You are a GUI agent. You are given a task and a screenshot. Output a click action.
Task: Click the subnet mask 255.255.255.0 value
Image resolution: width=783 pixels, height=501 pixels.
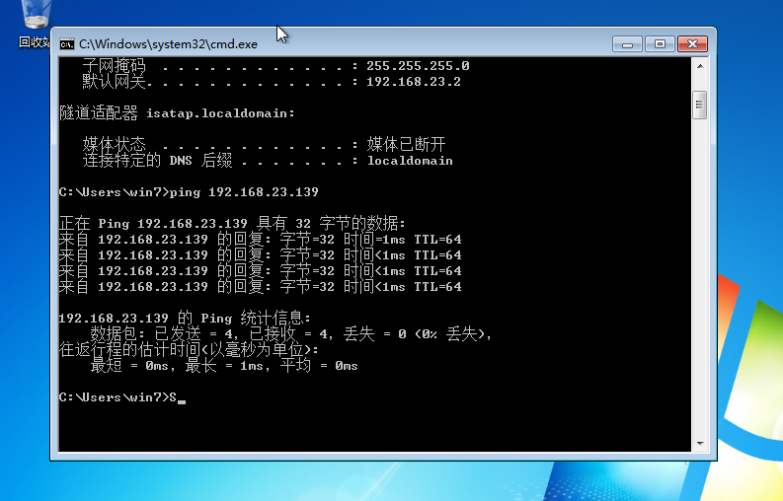(417, 66)
